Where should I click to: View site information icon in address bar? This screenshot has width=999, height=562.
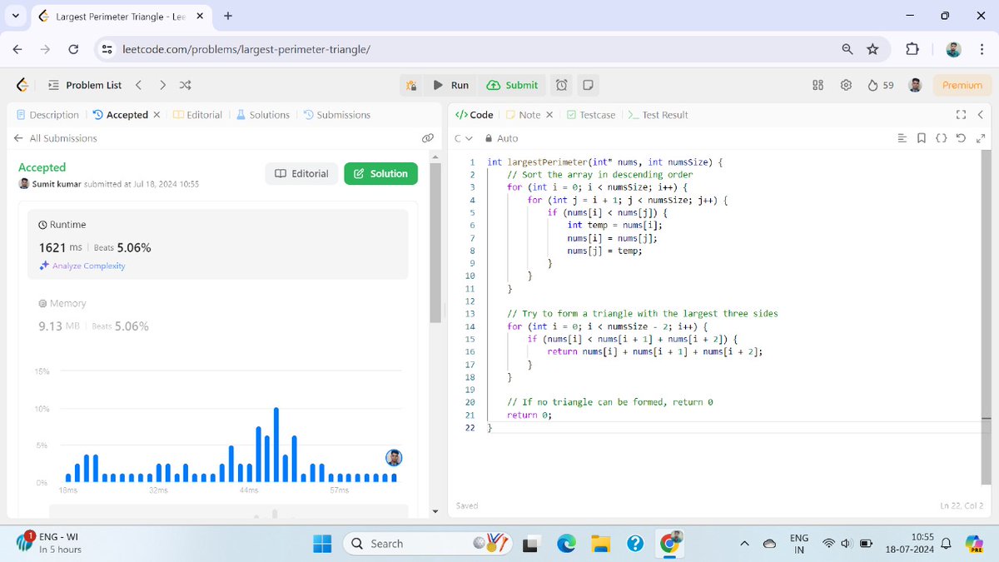107,49
